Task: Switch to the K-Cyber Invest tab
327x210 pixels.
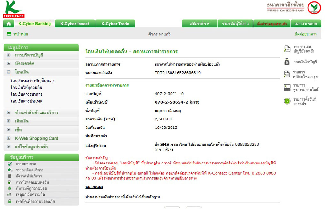Action: tap(75, 24)
